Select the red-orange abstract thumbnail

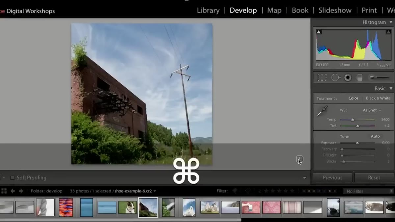point(66,208)
